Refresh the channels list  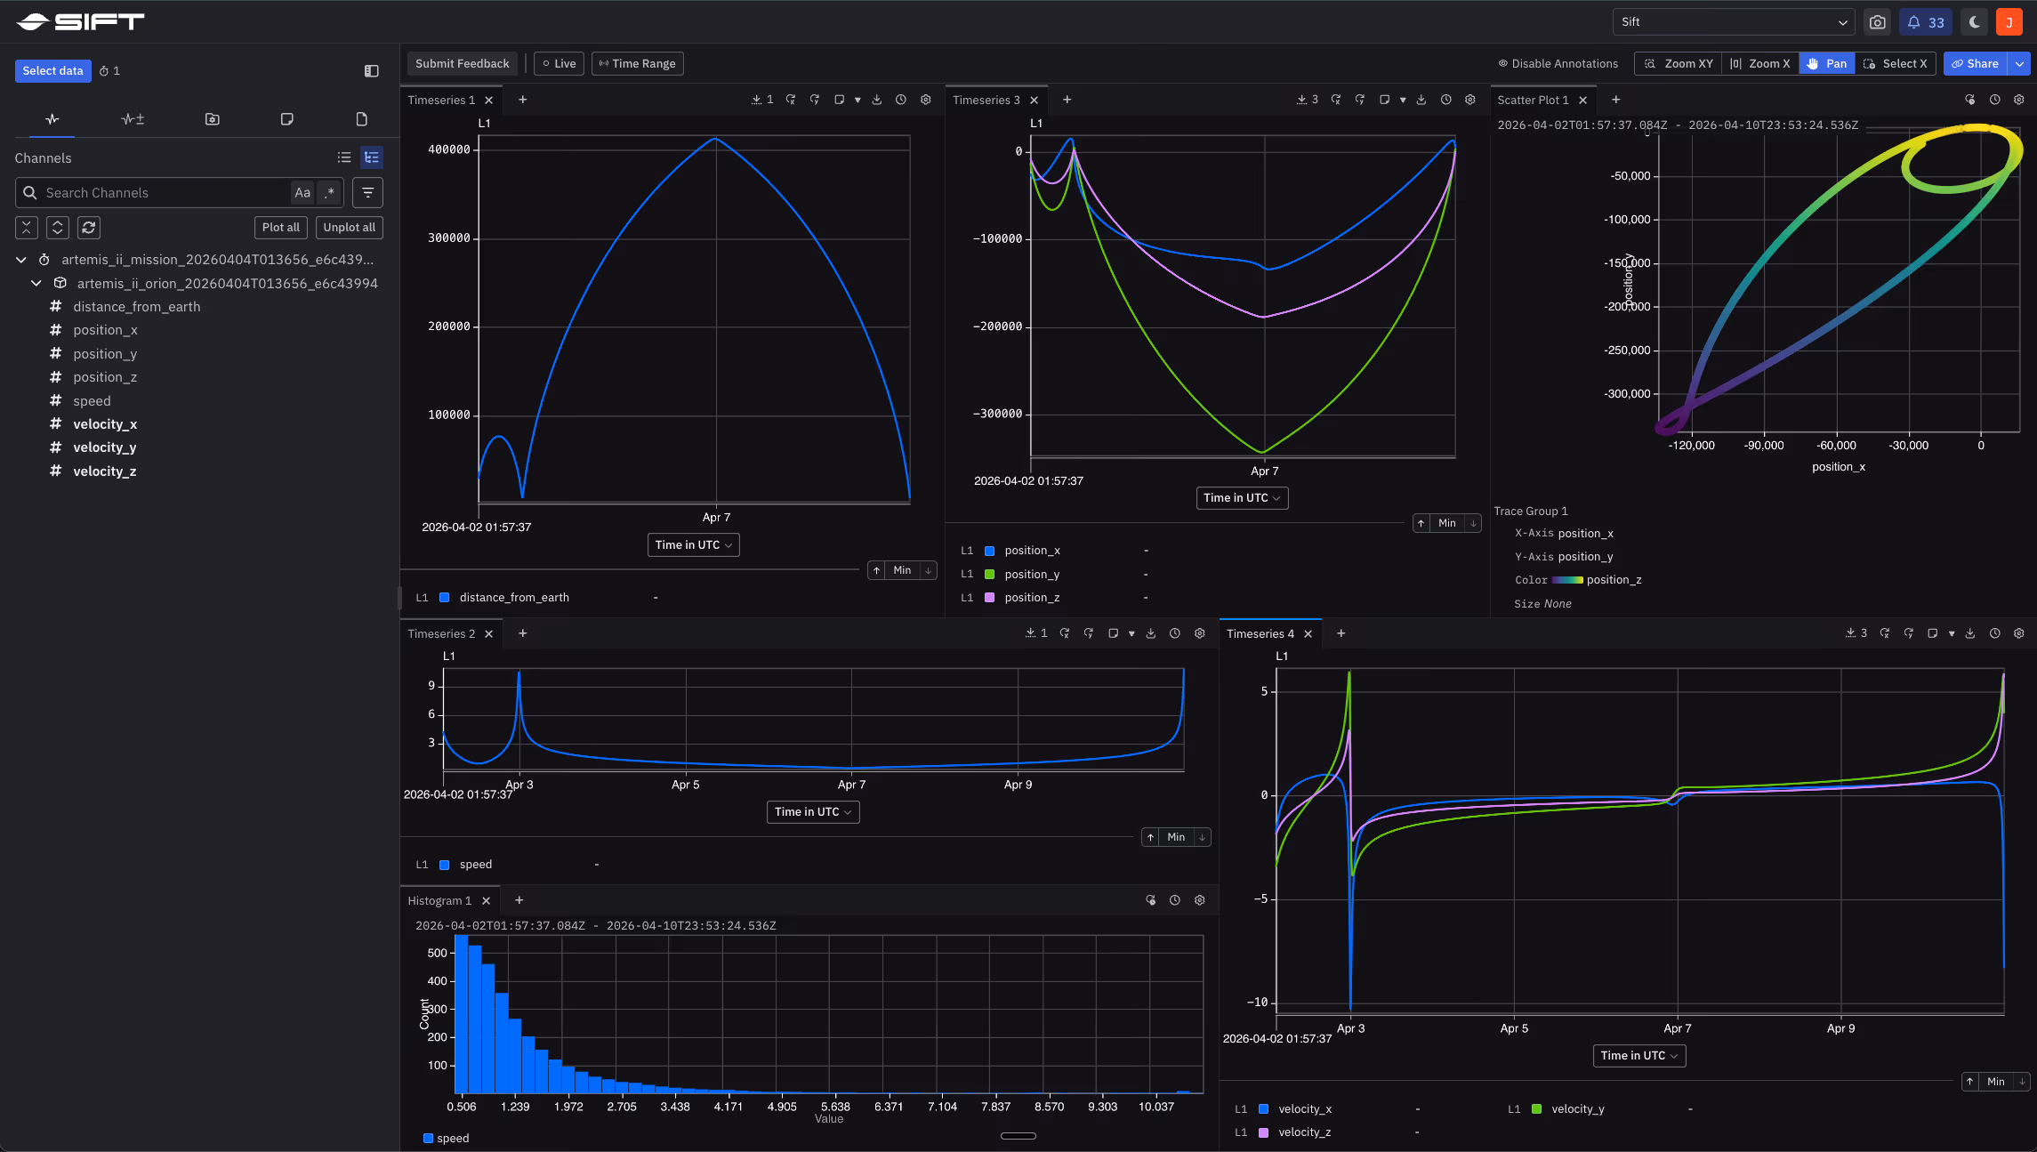tap(89, 228)
